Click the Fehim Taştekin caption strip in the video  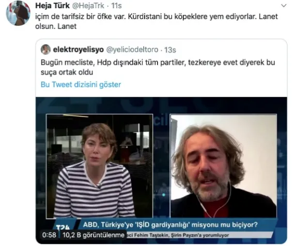click(x=177, y=235)
